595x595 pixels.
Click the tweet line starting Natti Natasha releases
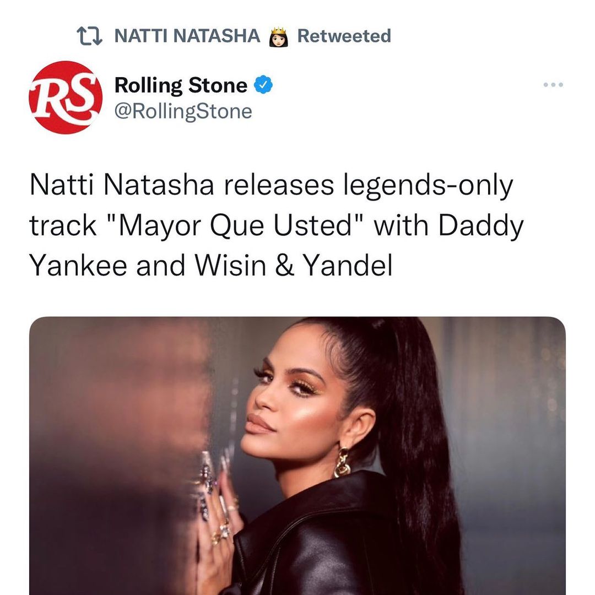[x=271, y=186]
